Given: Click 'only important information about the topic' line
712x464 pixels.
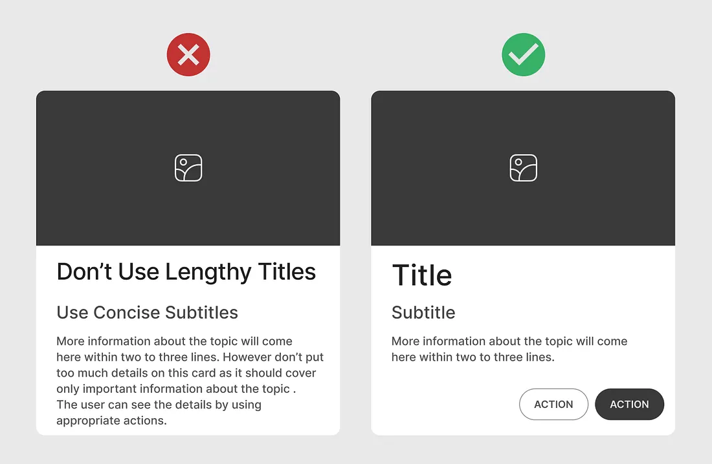Looking at the screenshot, I should coord(176,388).
